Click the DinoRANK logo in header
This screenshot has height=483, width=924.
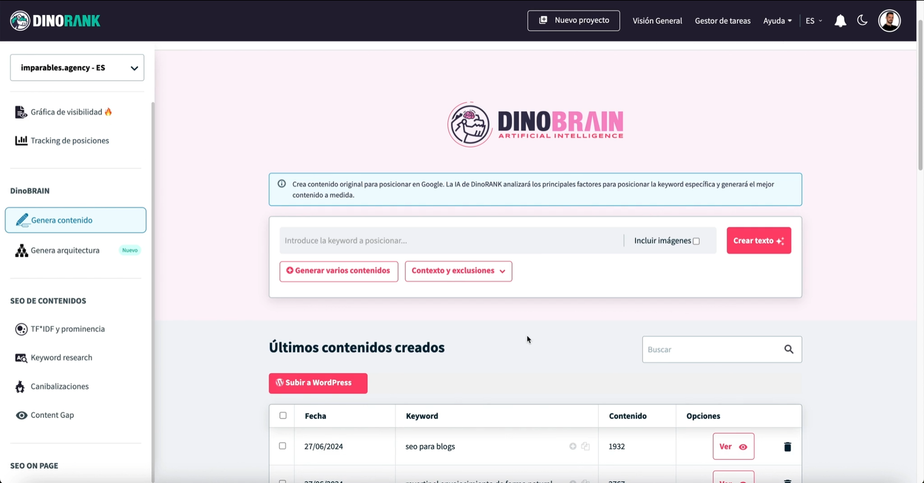point(55,21)
